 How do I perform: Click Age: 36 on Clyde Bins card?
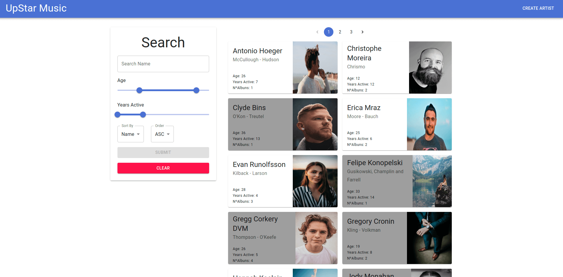click(239, 133)
